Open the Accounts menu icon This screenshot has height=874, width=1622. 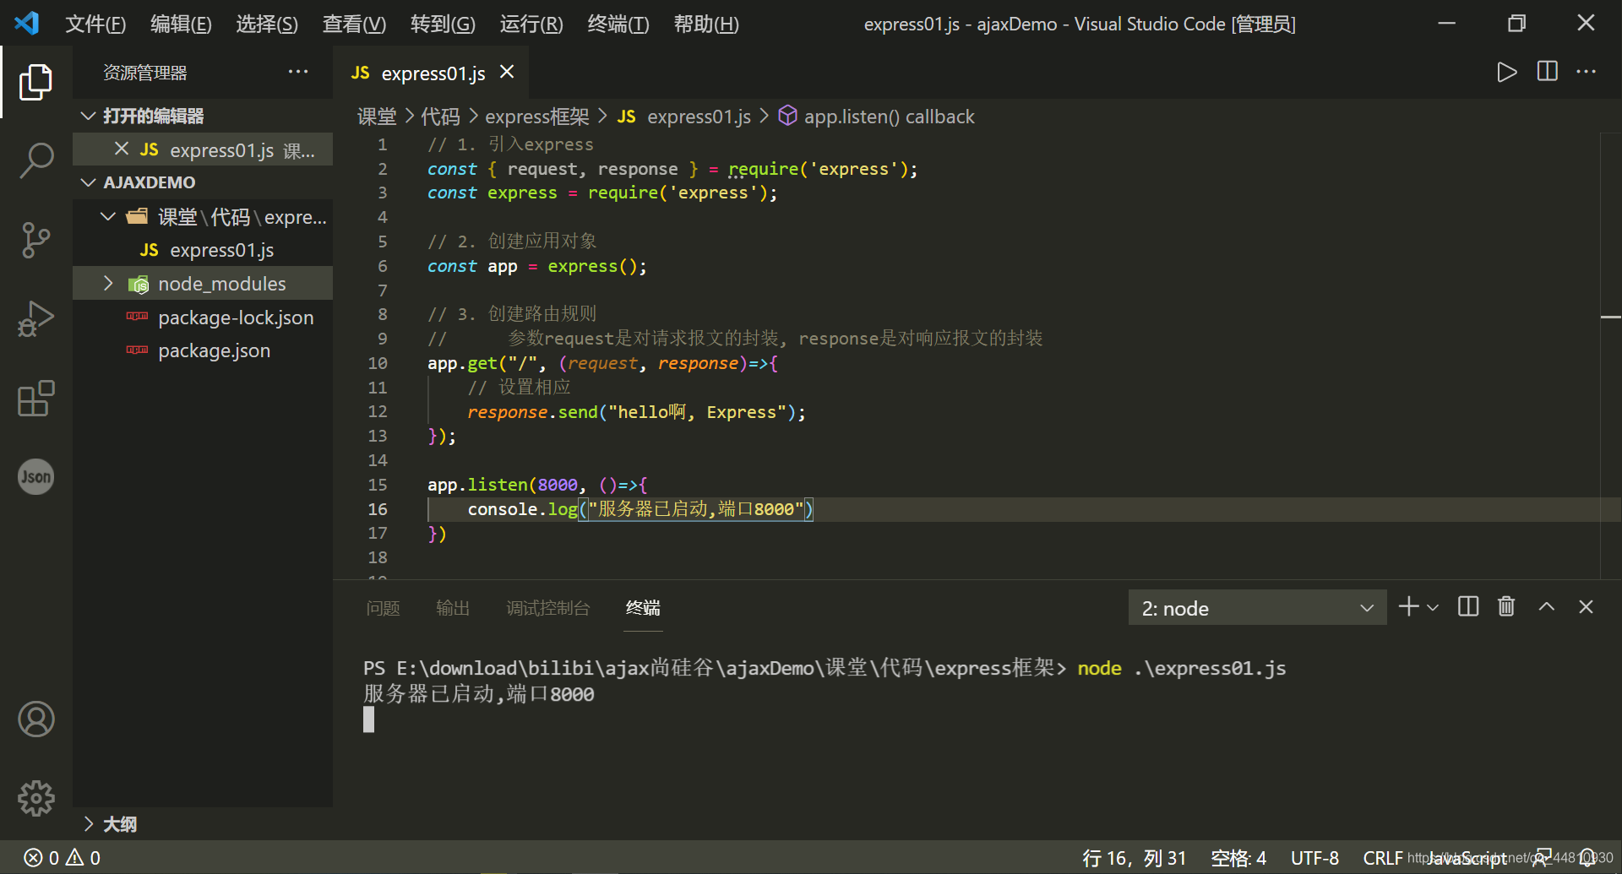click(x=35, y=719)
